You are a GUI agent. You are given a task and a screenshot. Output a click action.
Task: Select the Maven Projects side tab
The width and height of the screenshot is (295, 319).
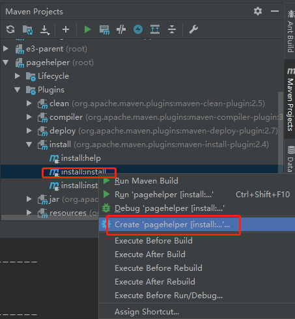click(290, 100)
